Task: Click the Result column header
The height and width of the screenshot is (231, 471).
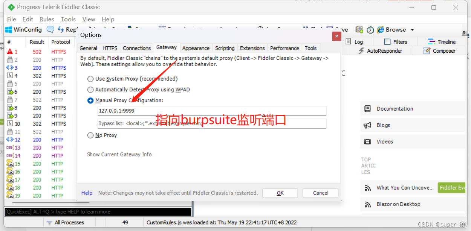Action: coord(37,42)
